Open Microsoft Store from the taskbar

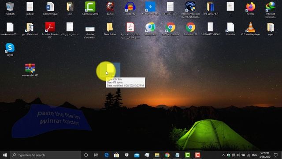(116, 155)
